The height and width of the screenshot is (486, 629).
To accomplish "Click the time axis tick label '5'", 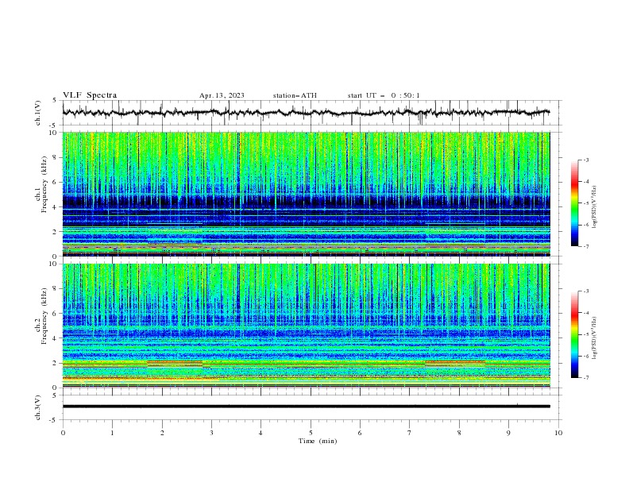I will 311,433.
